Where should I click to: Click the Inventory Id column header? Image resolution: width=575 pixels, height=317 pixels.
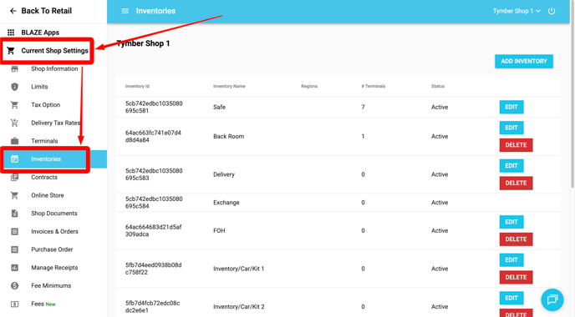click(x=137, y=87)
